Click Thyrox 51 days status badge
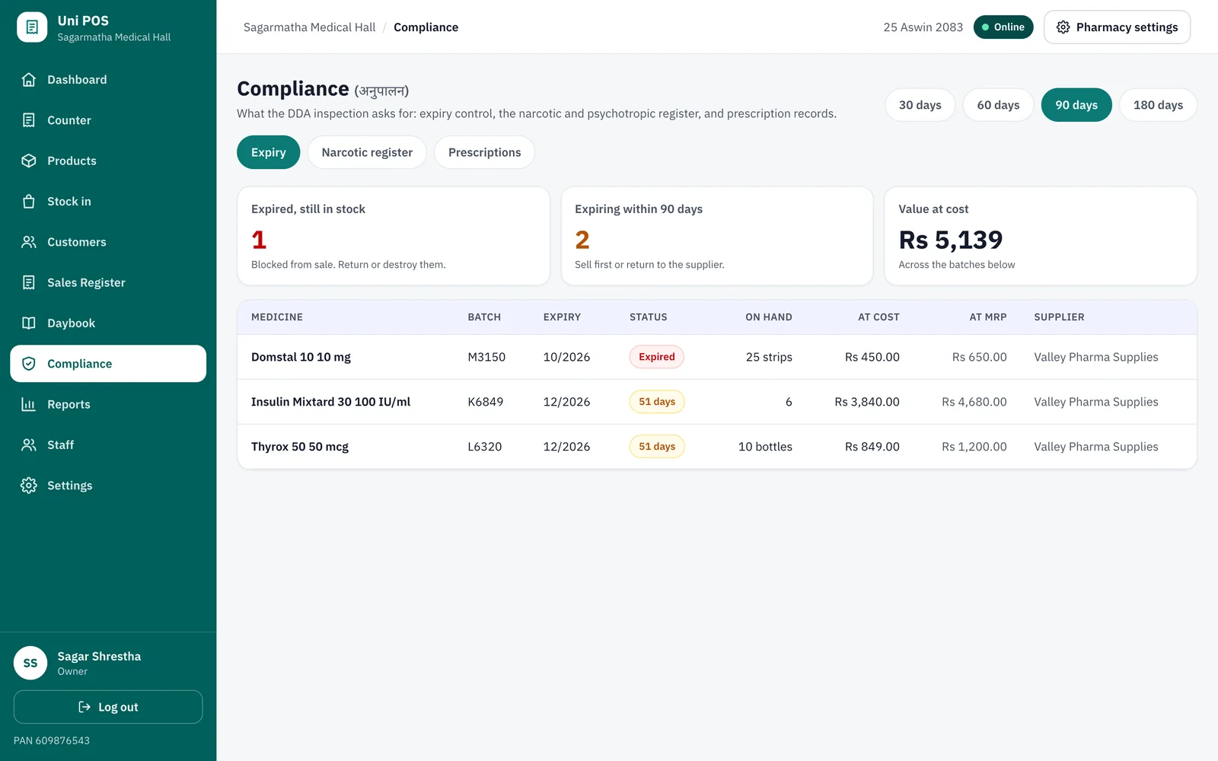This screenshot has width=1218, height=761. 657,447
